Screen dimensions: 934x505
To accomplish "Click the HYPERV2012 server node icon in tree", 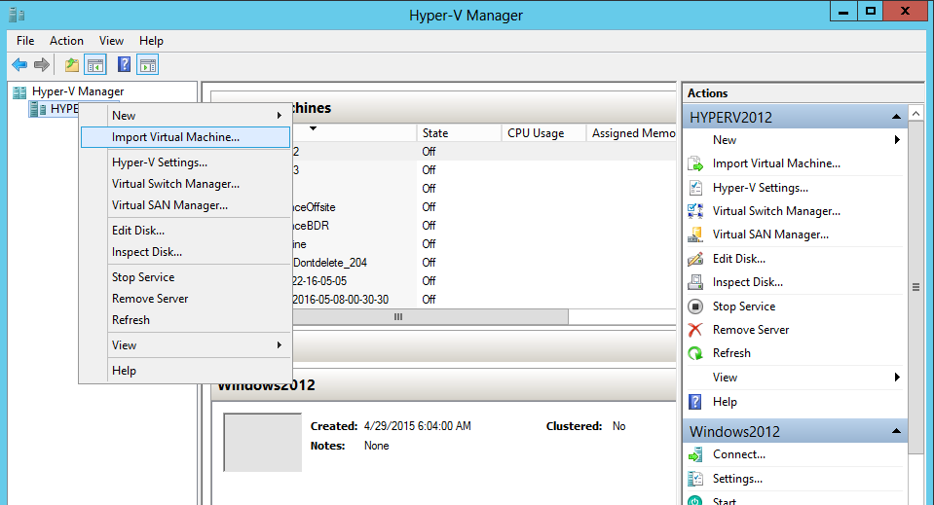I will click(x=38, y=109).
